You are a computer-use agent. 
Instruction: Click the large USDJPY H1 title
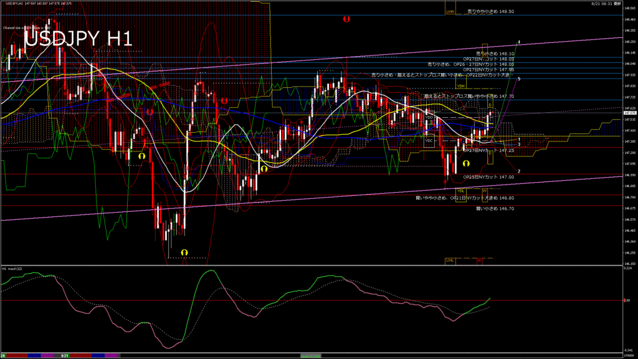click(78, 39)
